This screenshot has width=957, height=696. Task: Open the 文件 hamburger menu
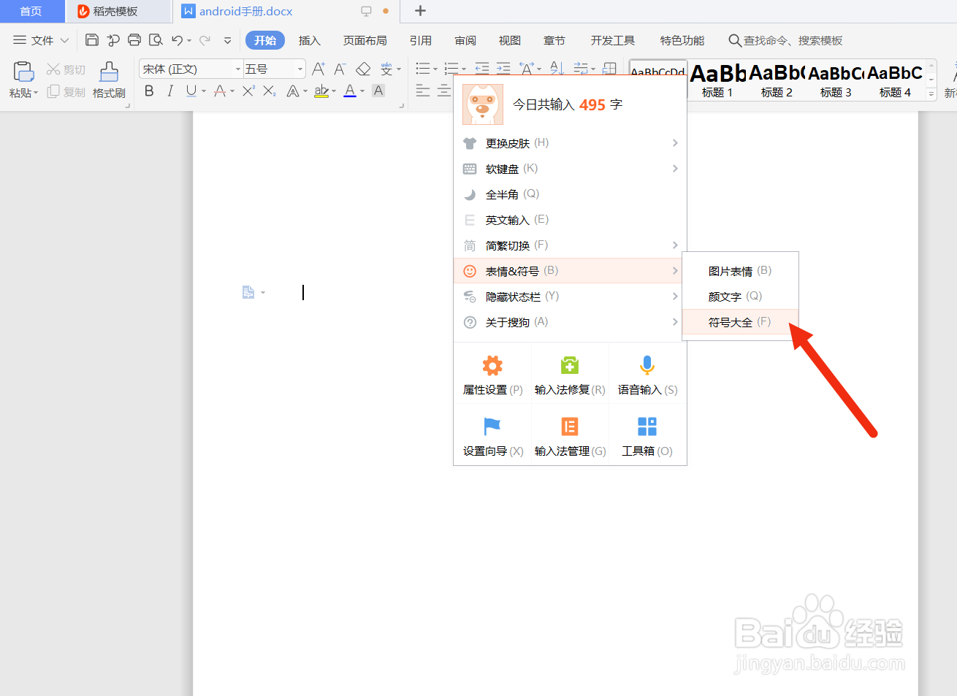click(x=20, y=40)
